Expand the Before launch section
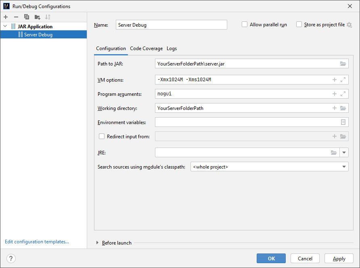The image size is (360, 268). coord(97,243)
